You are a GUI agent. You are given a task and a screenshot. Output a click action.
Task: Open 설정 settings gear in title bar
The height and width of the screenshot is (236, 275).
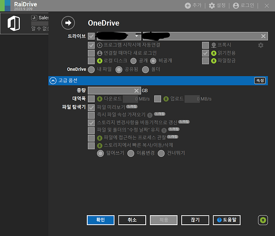click(212, 6)
